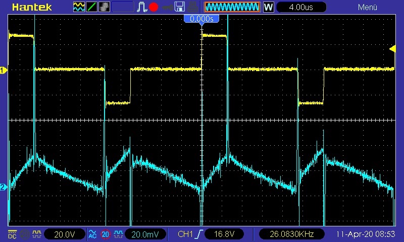The width and height of the screenshot is (404, 242).
Task: Select the dual waveform display icon
Action: tap(79, 7)
